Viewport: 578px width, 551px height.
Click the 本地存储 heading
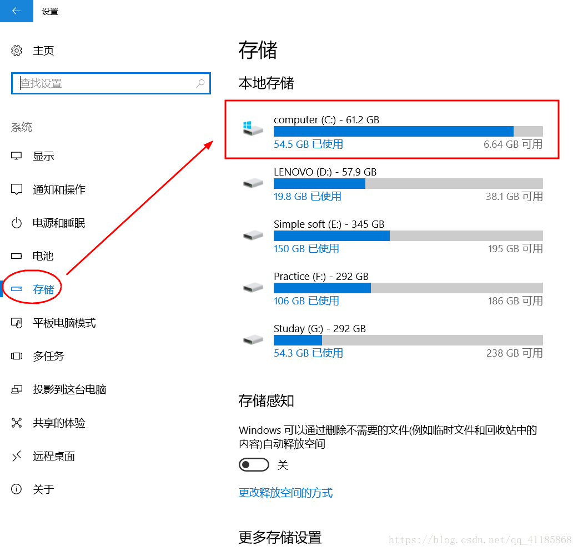coord(266,83)
